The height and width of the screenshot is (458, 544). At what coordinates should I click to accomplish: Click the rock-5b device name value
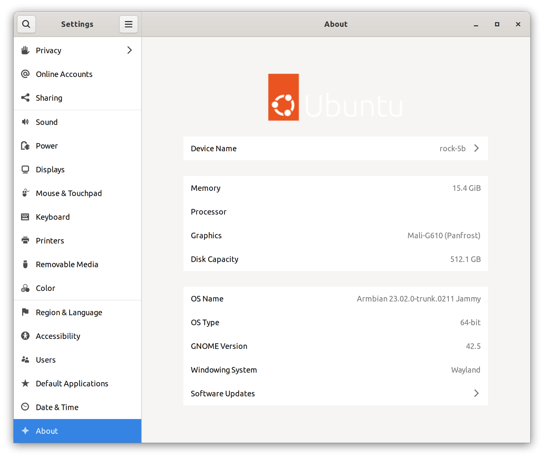(452, 149)
